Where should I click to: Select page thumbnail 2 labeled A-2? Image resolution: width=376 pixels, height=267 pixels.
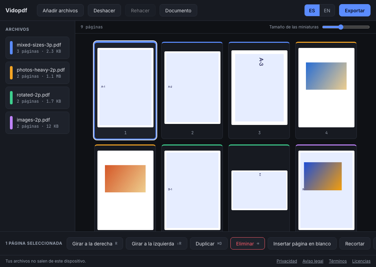(192, 90)
